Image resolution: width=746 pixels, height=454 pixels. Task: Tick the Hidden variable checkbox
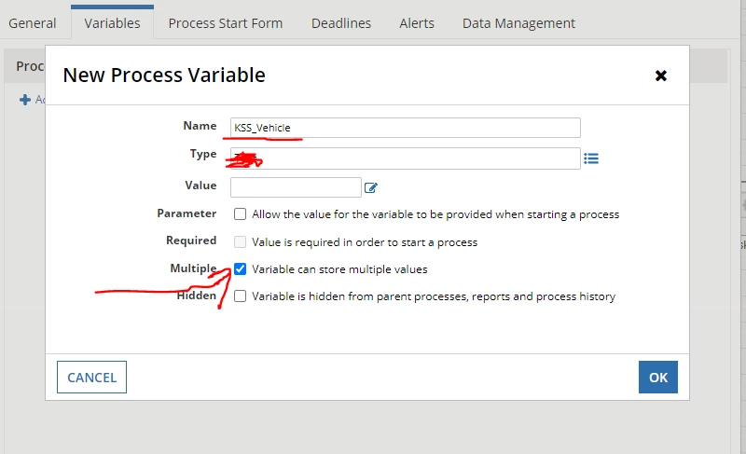[x=241, y=296]
